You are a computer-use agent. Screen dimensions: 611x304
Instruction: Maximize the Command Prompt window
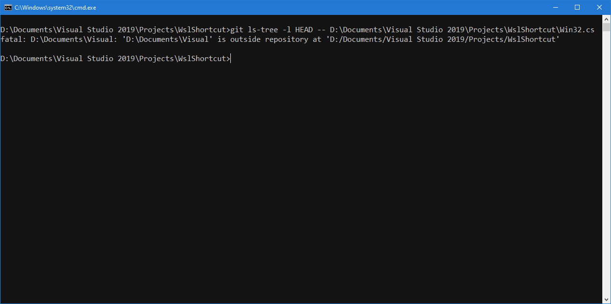[x=577, y=7]
